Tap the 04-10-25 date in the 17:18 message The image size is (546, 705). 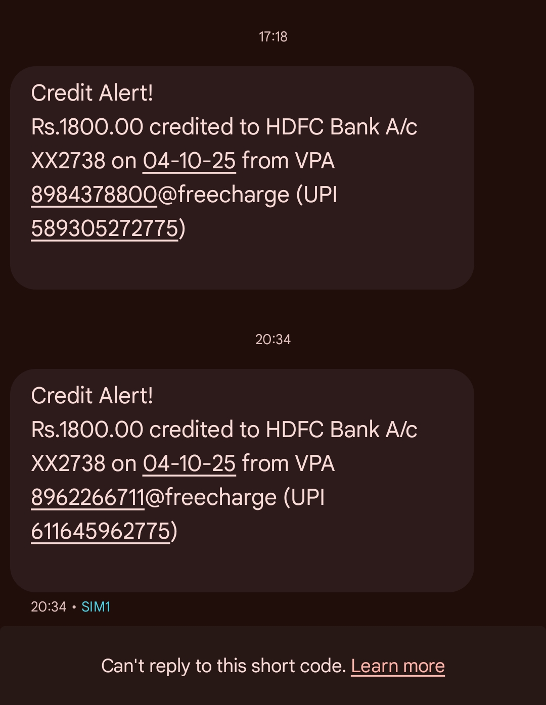[x=189, y=161]
